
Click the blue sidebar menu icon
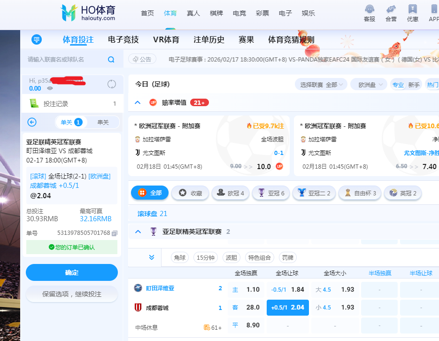click(x=37, y=39)
